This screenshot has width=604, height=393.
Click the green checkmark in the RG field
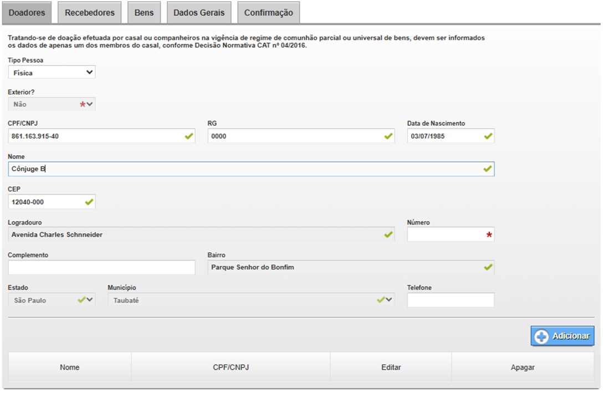point(388,136)
